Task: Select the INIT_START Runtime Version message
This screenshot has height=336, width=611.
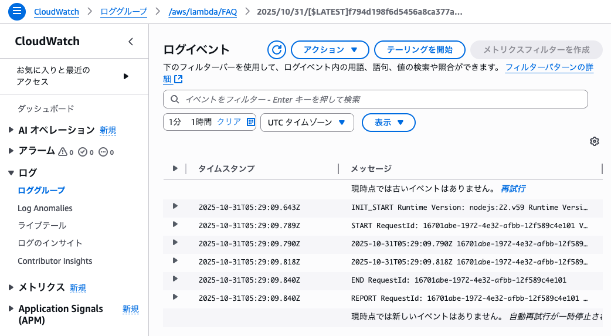Action: [470, 208]
